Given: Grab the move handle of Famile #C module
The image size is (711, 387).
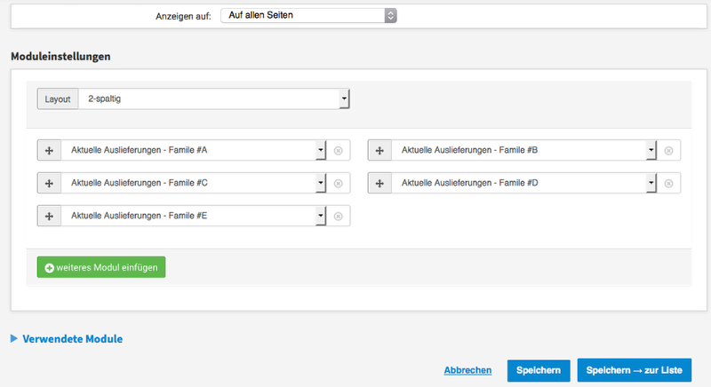Looking at the screenshot, I should [49, 184].
